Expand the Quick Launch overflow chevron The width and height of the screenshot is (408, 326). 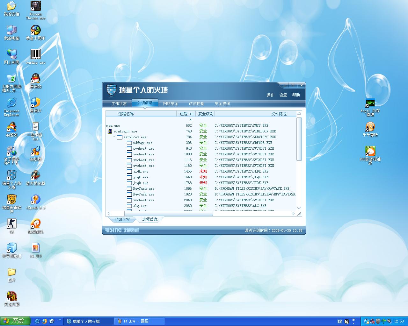[x=59, y=320]
